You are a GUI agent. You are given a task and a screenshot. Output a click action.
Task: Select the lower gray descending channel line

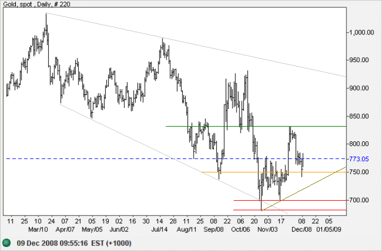pos(174,159)
